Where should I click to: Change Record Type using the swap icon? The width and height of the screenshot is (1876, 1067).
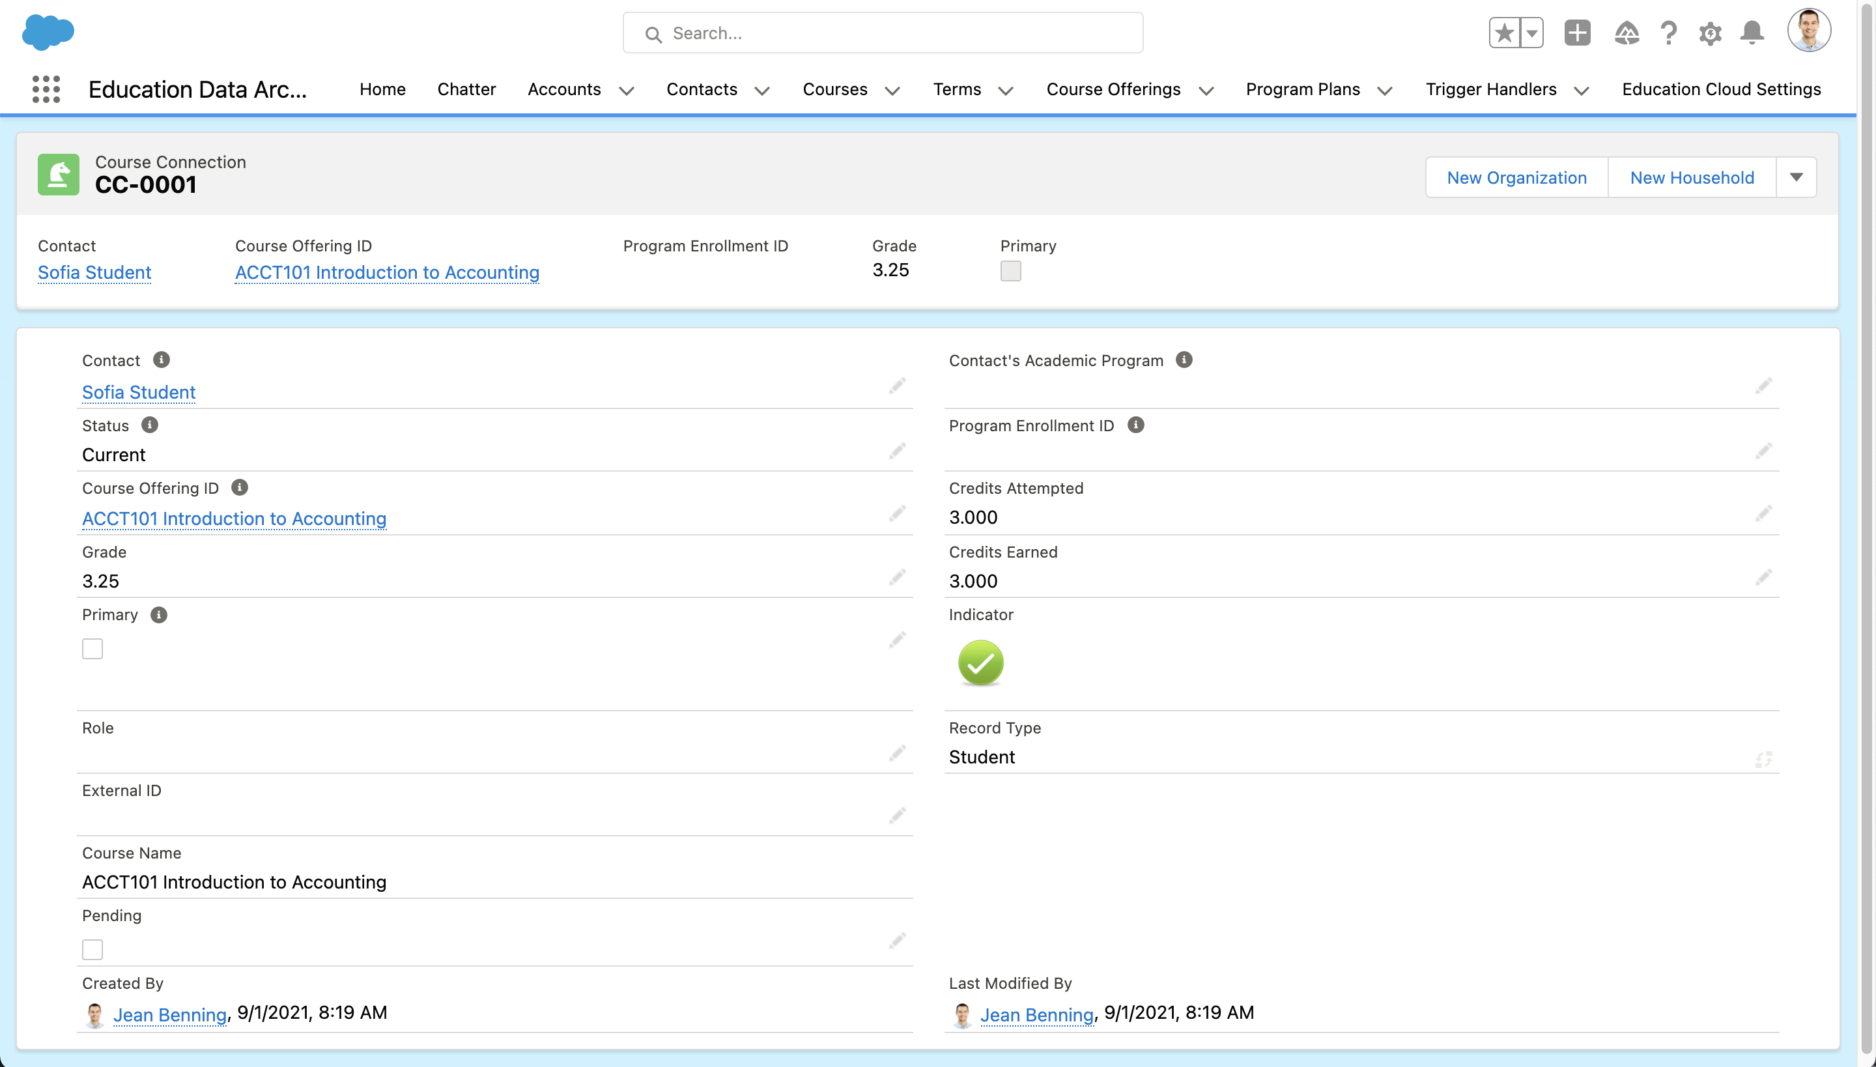click(x=1764, y=760)
